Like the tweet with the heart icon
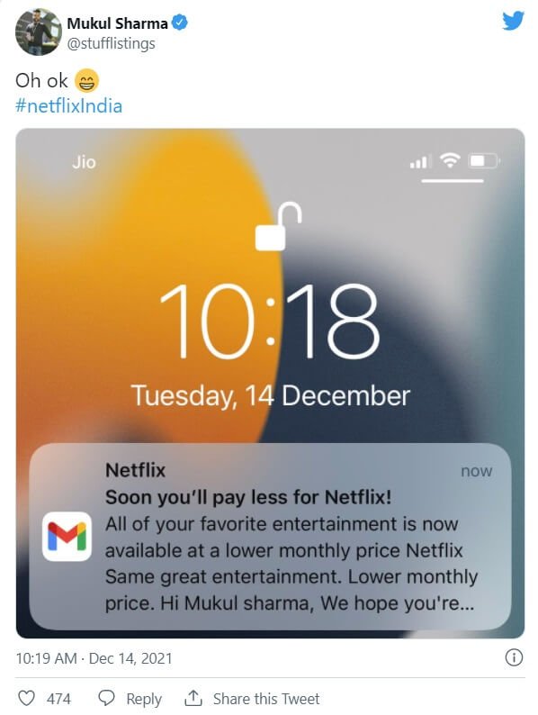Image resolution: width=538 pixels, height=715 pixels. [x=26, y=698]
